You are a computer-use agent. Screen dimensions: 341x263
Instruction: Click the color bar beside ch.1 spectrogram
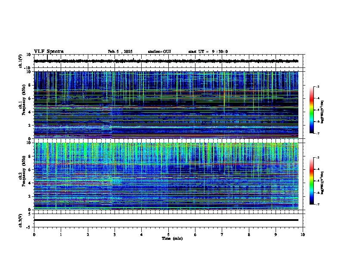coord(311,110)
